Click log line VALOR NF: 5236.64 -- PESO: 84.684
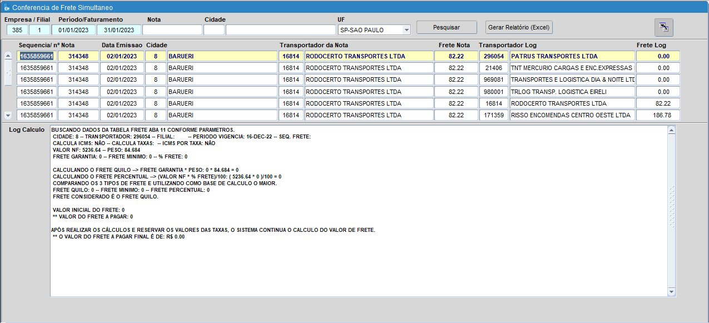The height and width of the screenshot is (323, 709). [x=96, y=150]
